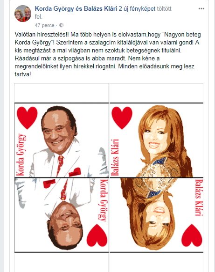
Task: Click the top-left red heart on the Balázs Klári card
Action: coord(122,118)
